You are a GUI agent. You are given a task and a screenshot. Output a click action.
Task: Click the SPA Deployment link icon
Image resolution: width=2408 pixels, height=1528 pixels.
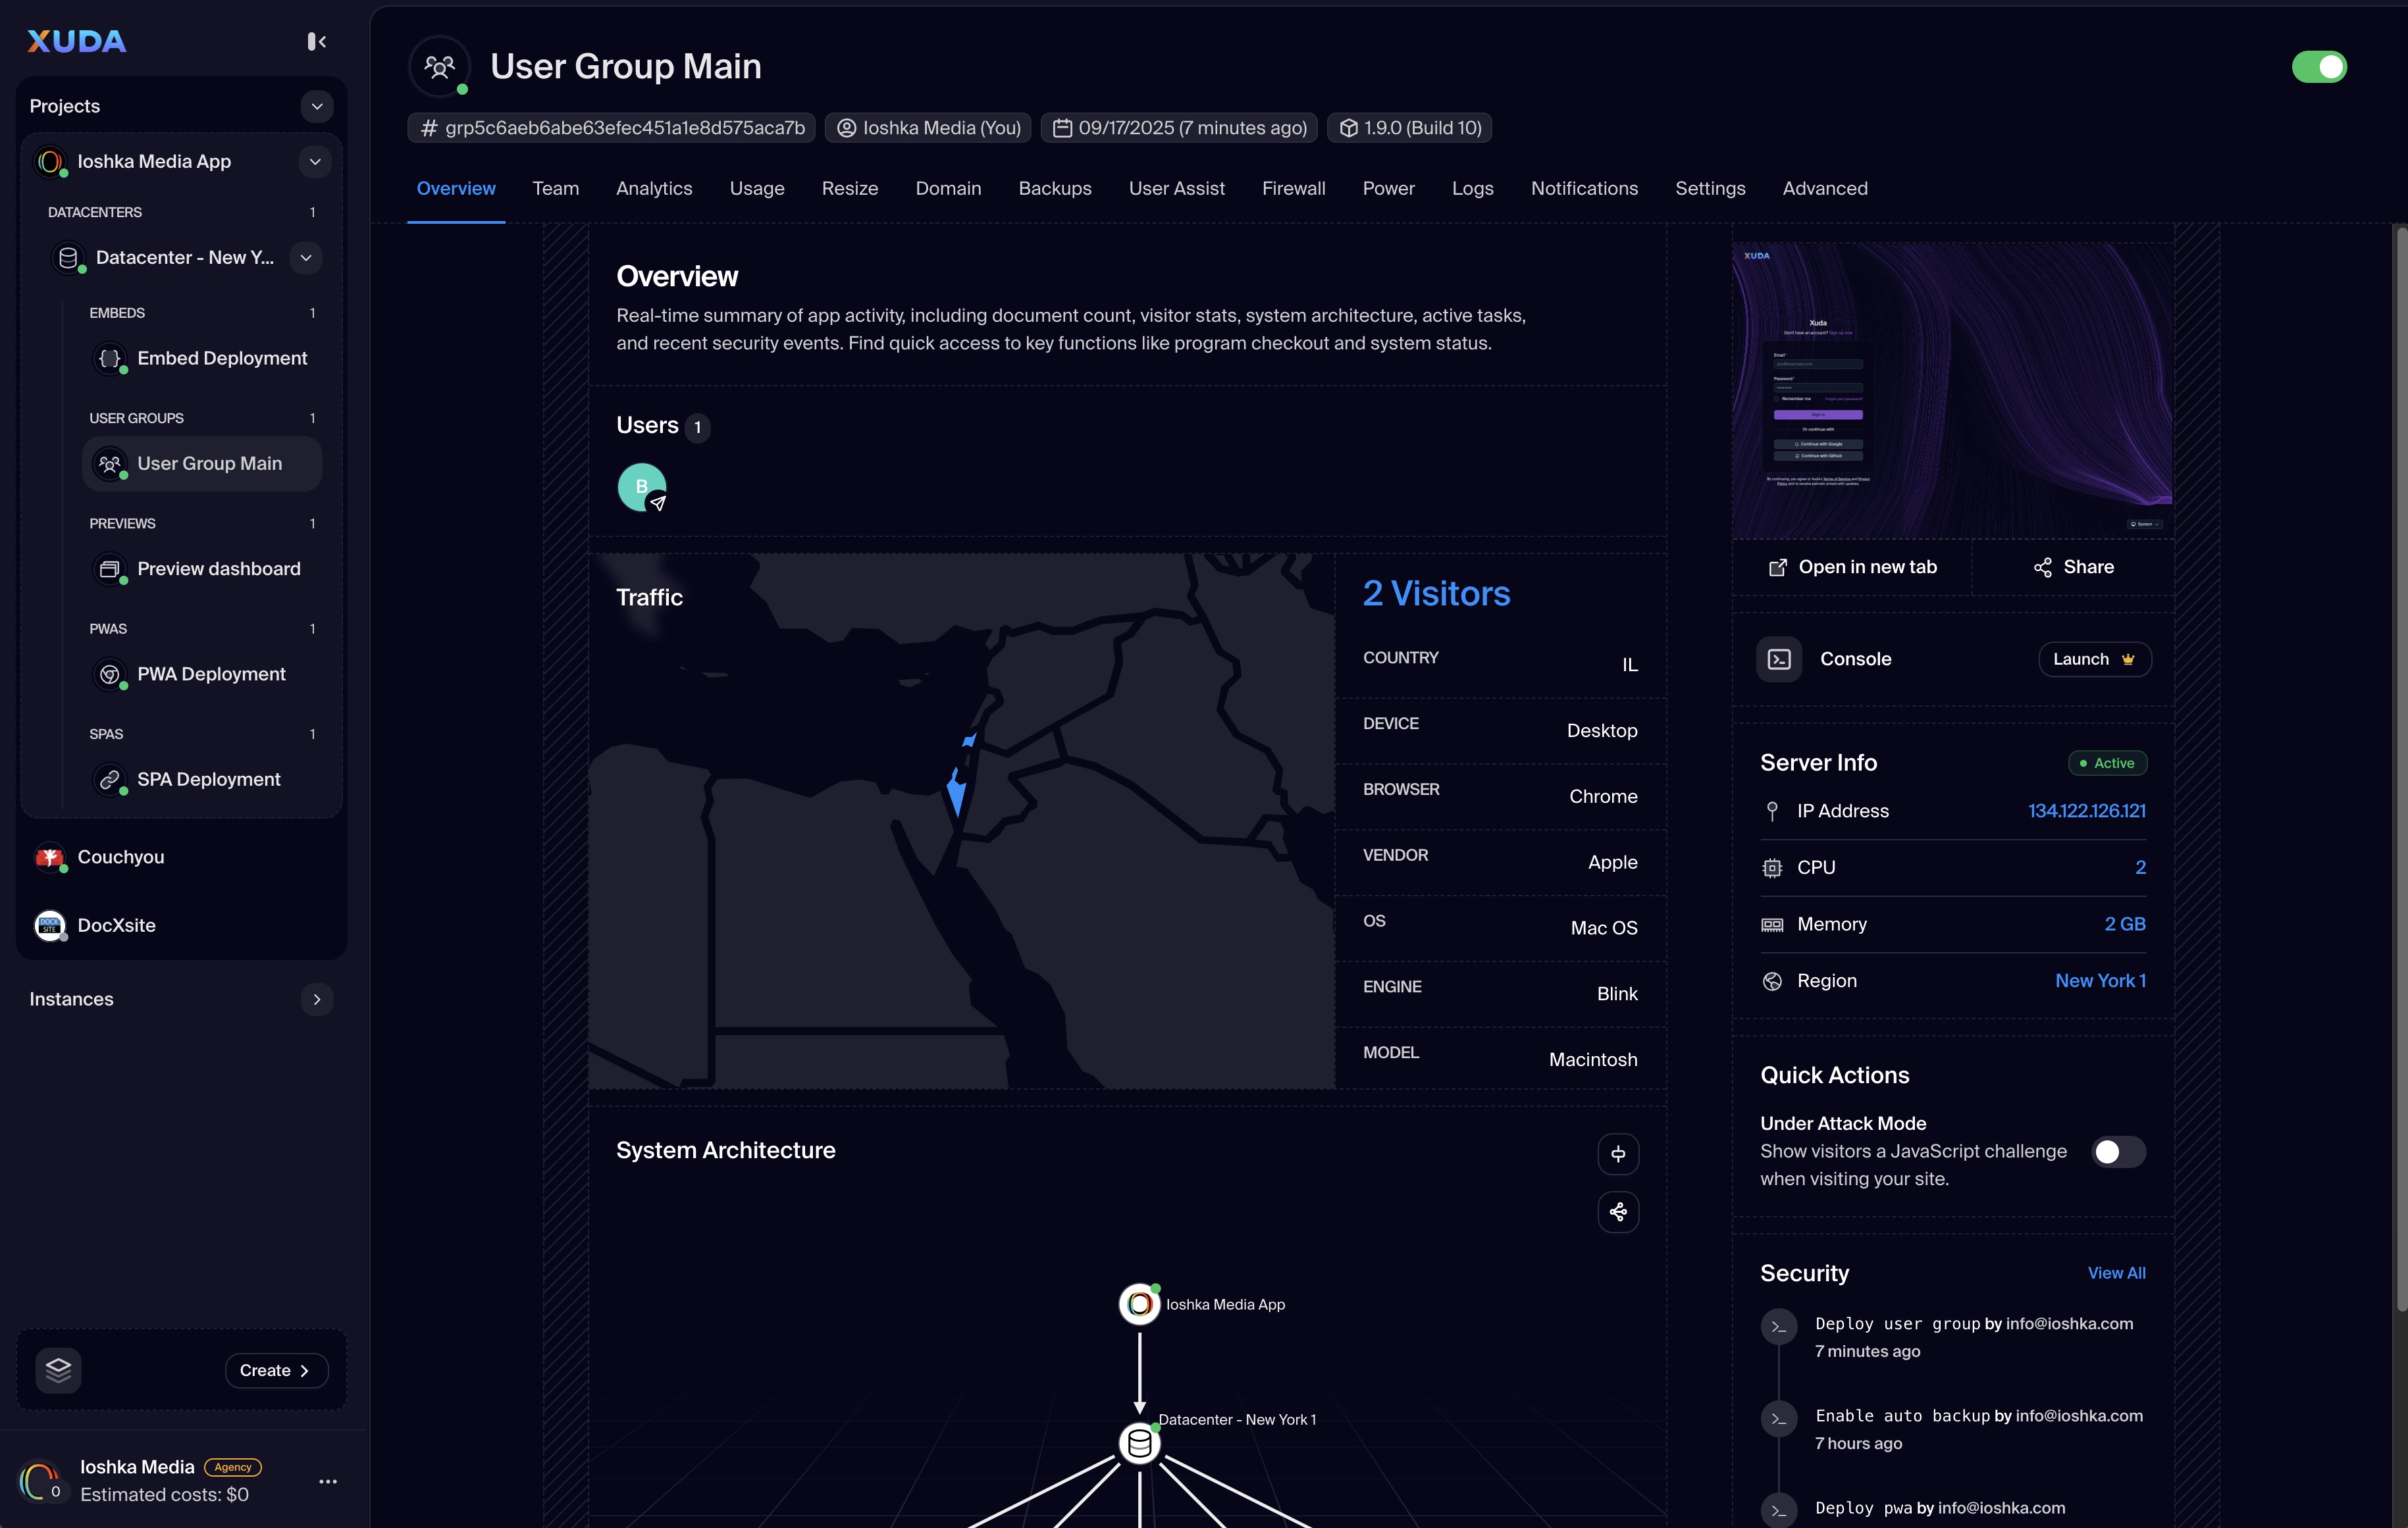(110, 780)
